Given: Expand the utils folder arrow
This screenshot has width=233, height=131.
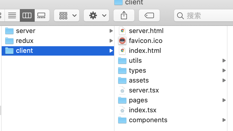Looking at the screenshot, I should click(x=224, y=61).
